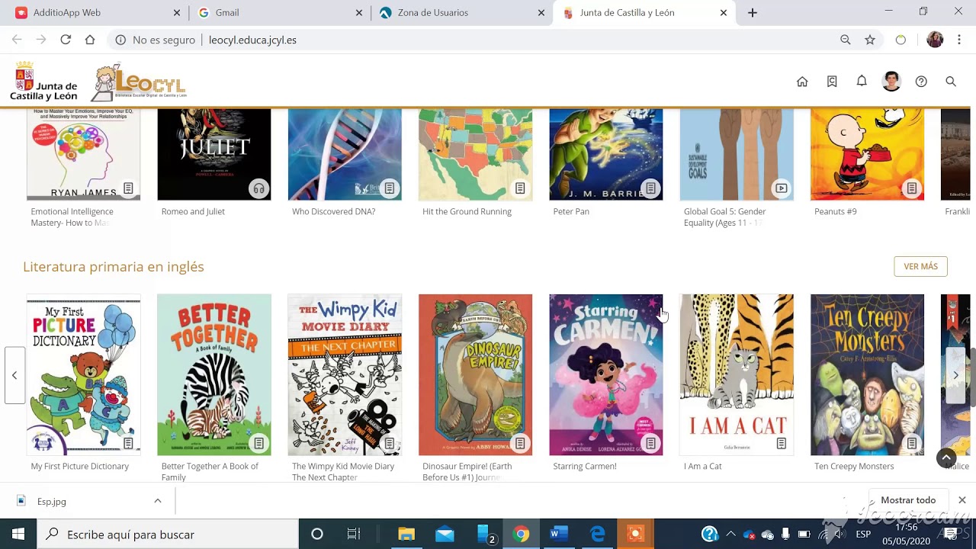Open Task View in the taskbar
The width and height of the screenshot is (976, 549).
(x=353, y=535)
